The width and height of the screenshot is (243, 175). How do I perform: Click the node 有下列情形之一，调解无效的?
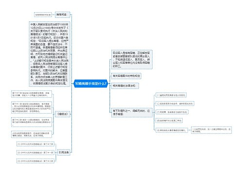tap(132, 112)
